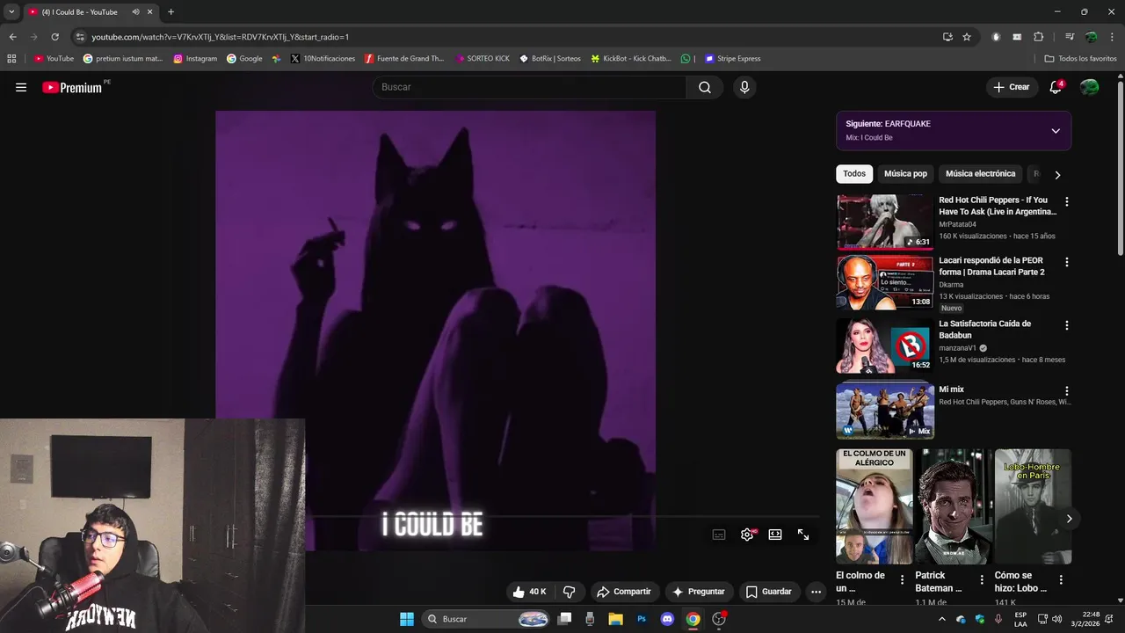Open player settings gear

tap(747, 535)
